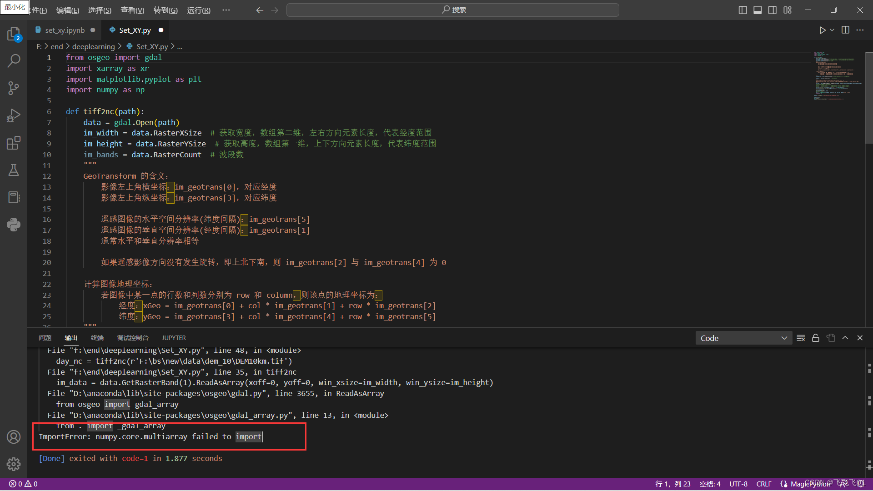Switch to the 调试控制台 panel tab
The width and height of the screenshot is (873, 491).
(133, 338)
